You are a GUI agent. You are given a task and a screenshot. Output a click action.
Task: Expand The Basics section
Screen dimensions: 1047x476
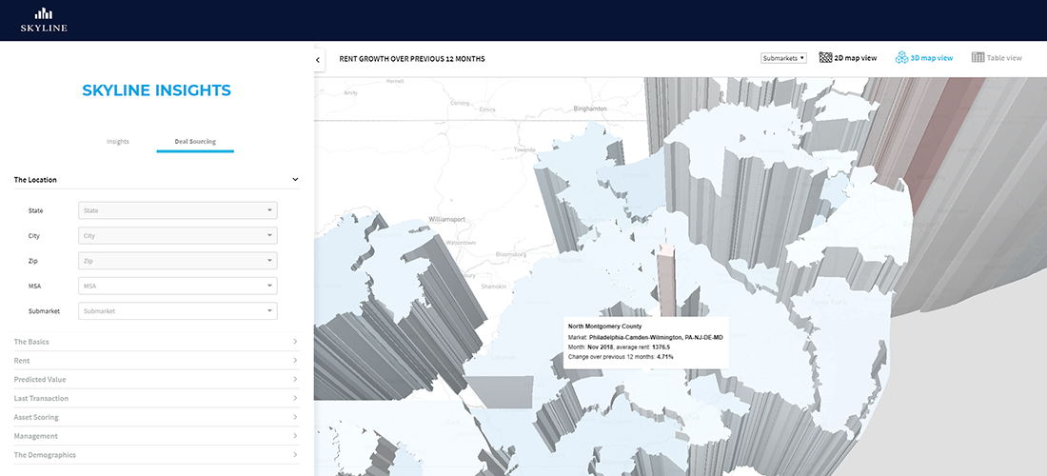click(156, 342)
